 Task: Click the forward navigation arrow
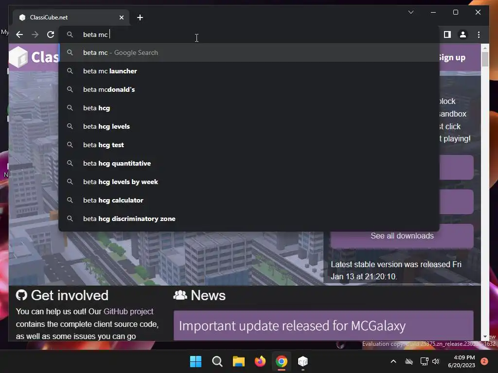coord(35,34)
